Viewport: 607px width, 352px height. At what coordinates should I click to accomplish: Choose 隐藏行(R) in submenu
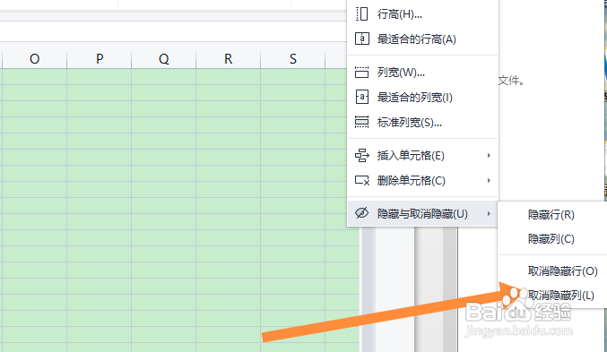[x=552, y=215]
